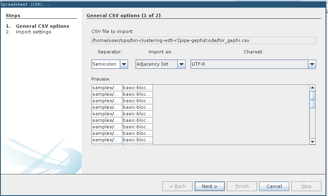Click the Back button
Viewport: 328px width, 196px height.
click(177, 186)
